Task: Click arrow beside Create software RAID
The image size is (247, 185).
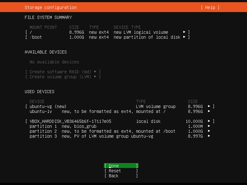Action: point(95,72)
